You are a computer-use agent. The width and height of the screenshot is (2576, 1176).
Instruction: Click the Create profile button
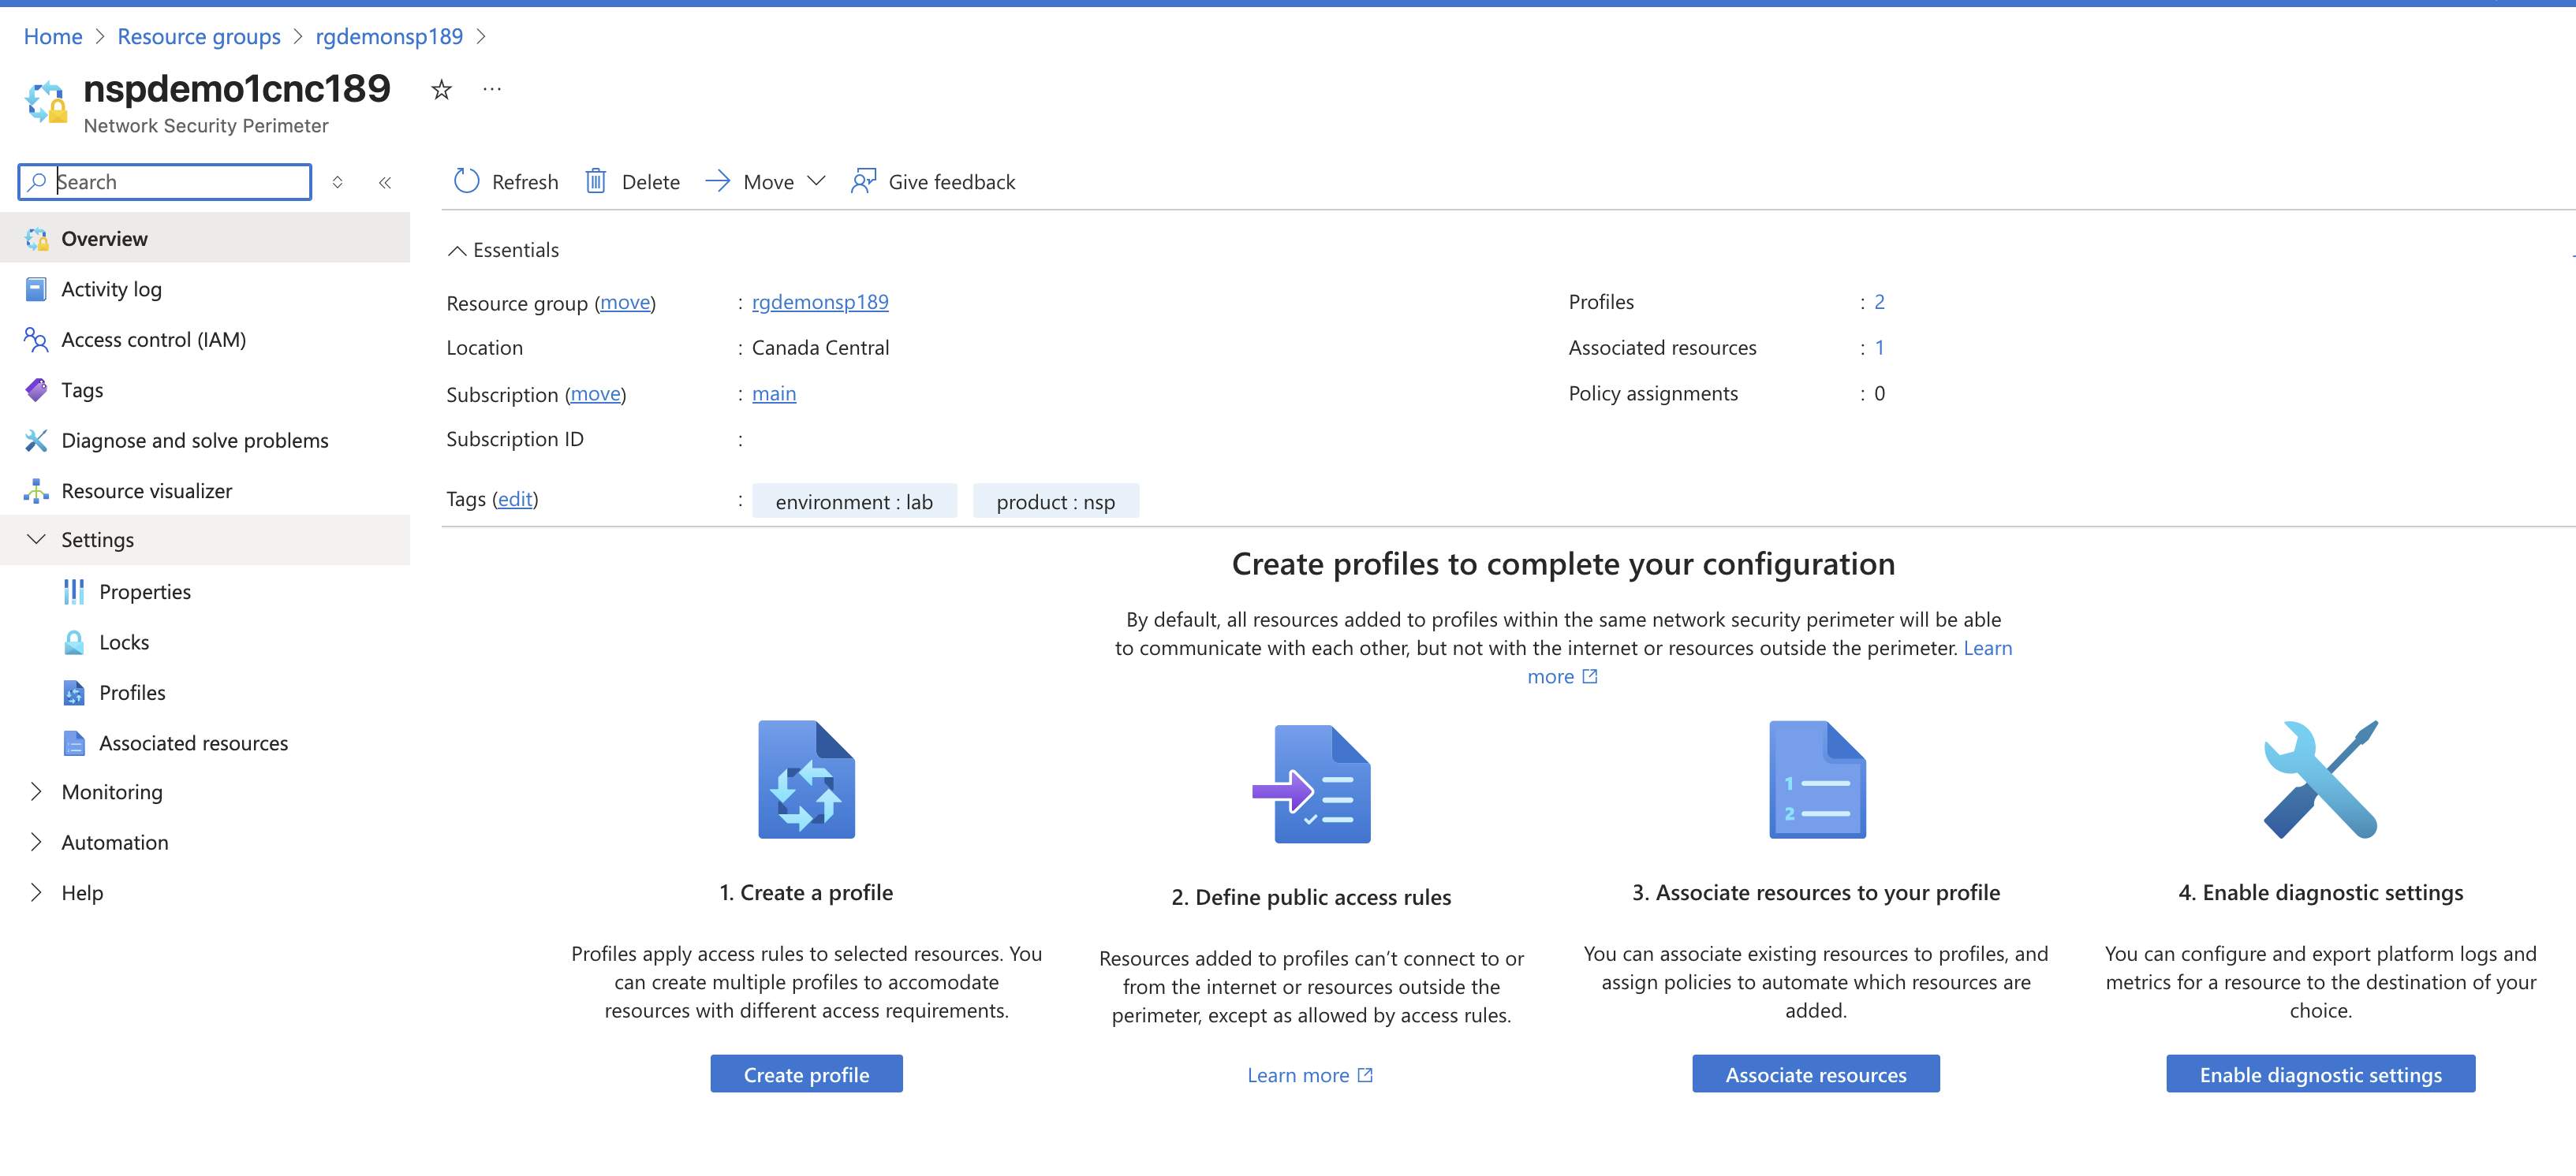pyautogui.click(x=806, y=1074)
